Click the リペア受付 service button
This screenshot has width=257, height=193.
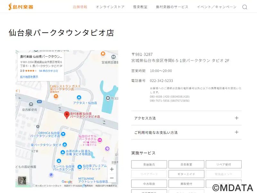pos(224,164)
